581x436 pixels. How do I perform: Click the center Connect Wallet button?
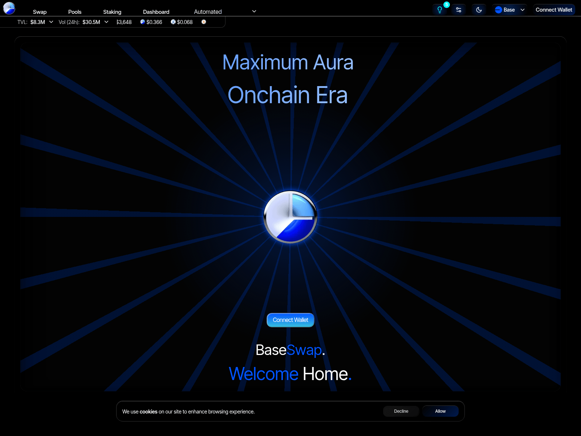click(x=290, y=320)
